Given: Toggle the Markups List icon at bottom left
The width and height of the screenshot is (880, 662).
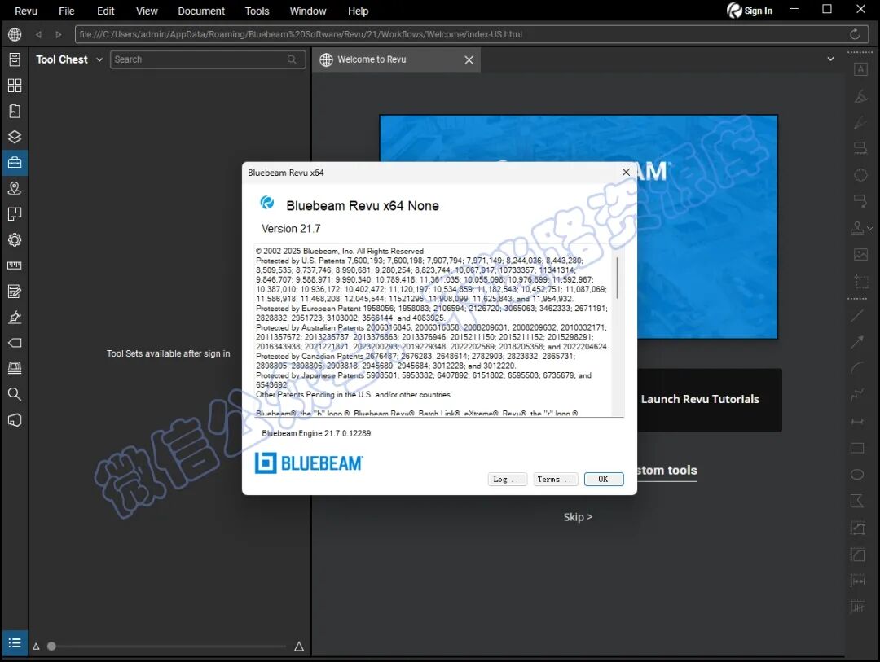Looking at the screenshot, I should point(15,643).
